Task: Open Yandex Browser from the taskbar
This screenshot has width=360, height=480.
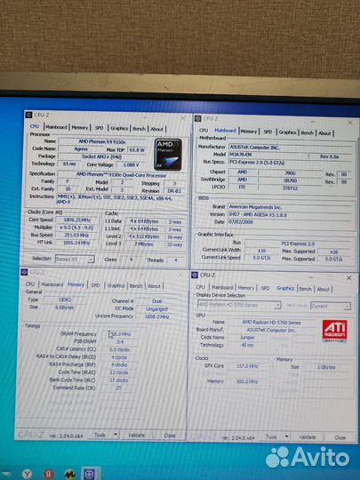Action: pyautogui.click(x=28, y=474)
